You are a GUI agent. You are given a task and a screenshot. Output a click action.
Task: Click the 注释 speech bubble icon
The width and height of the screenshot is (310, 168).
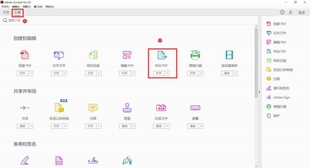point(93,108)
